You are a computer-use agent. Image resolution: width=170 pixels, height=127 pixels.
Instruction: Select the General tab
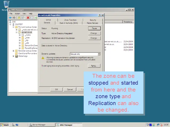(47, 23)
